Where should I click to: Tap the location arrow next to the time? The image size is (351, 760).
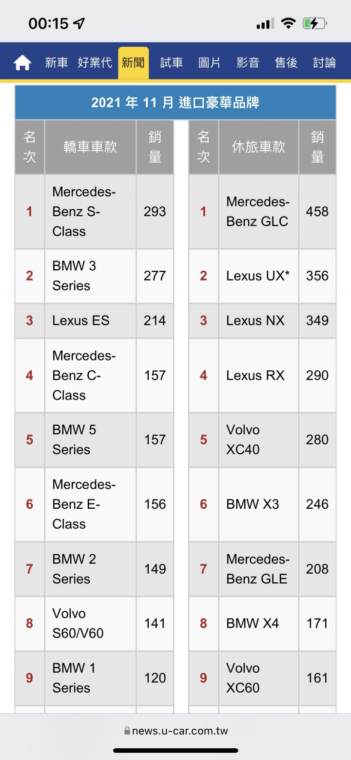(79, 23)
